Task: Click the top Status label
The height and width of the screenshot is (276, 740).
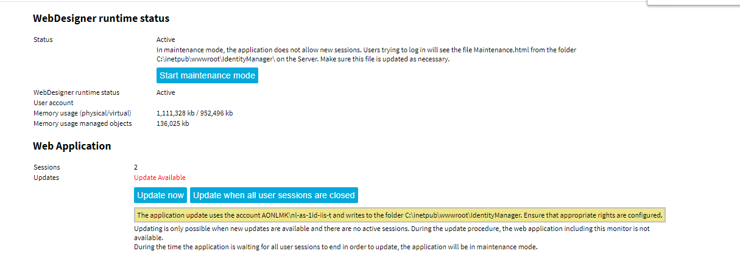Action: pos(43,40)
